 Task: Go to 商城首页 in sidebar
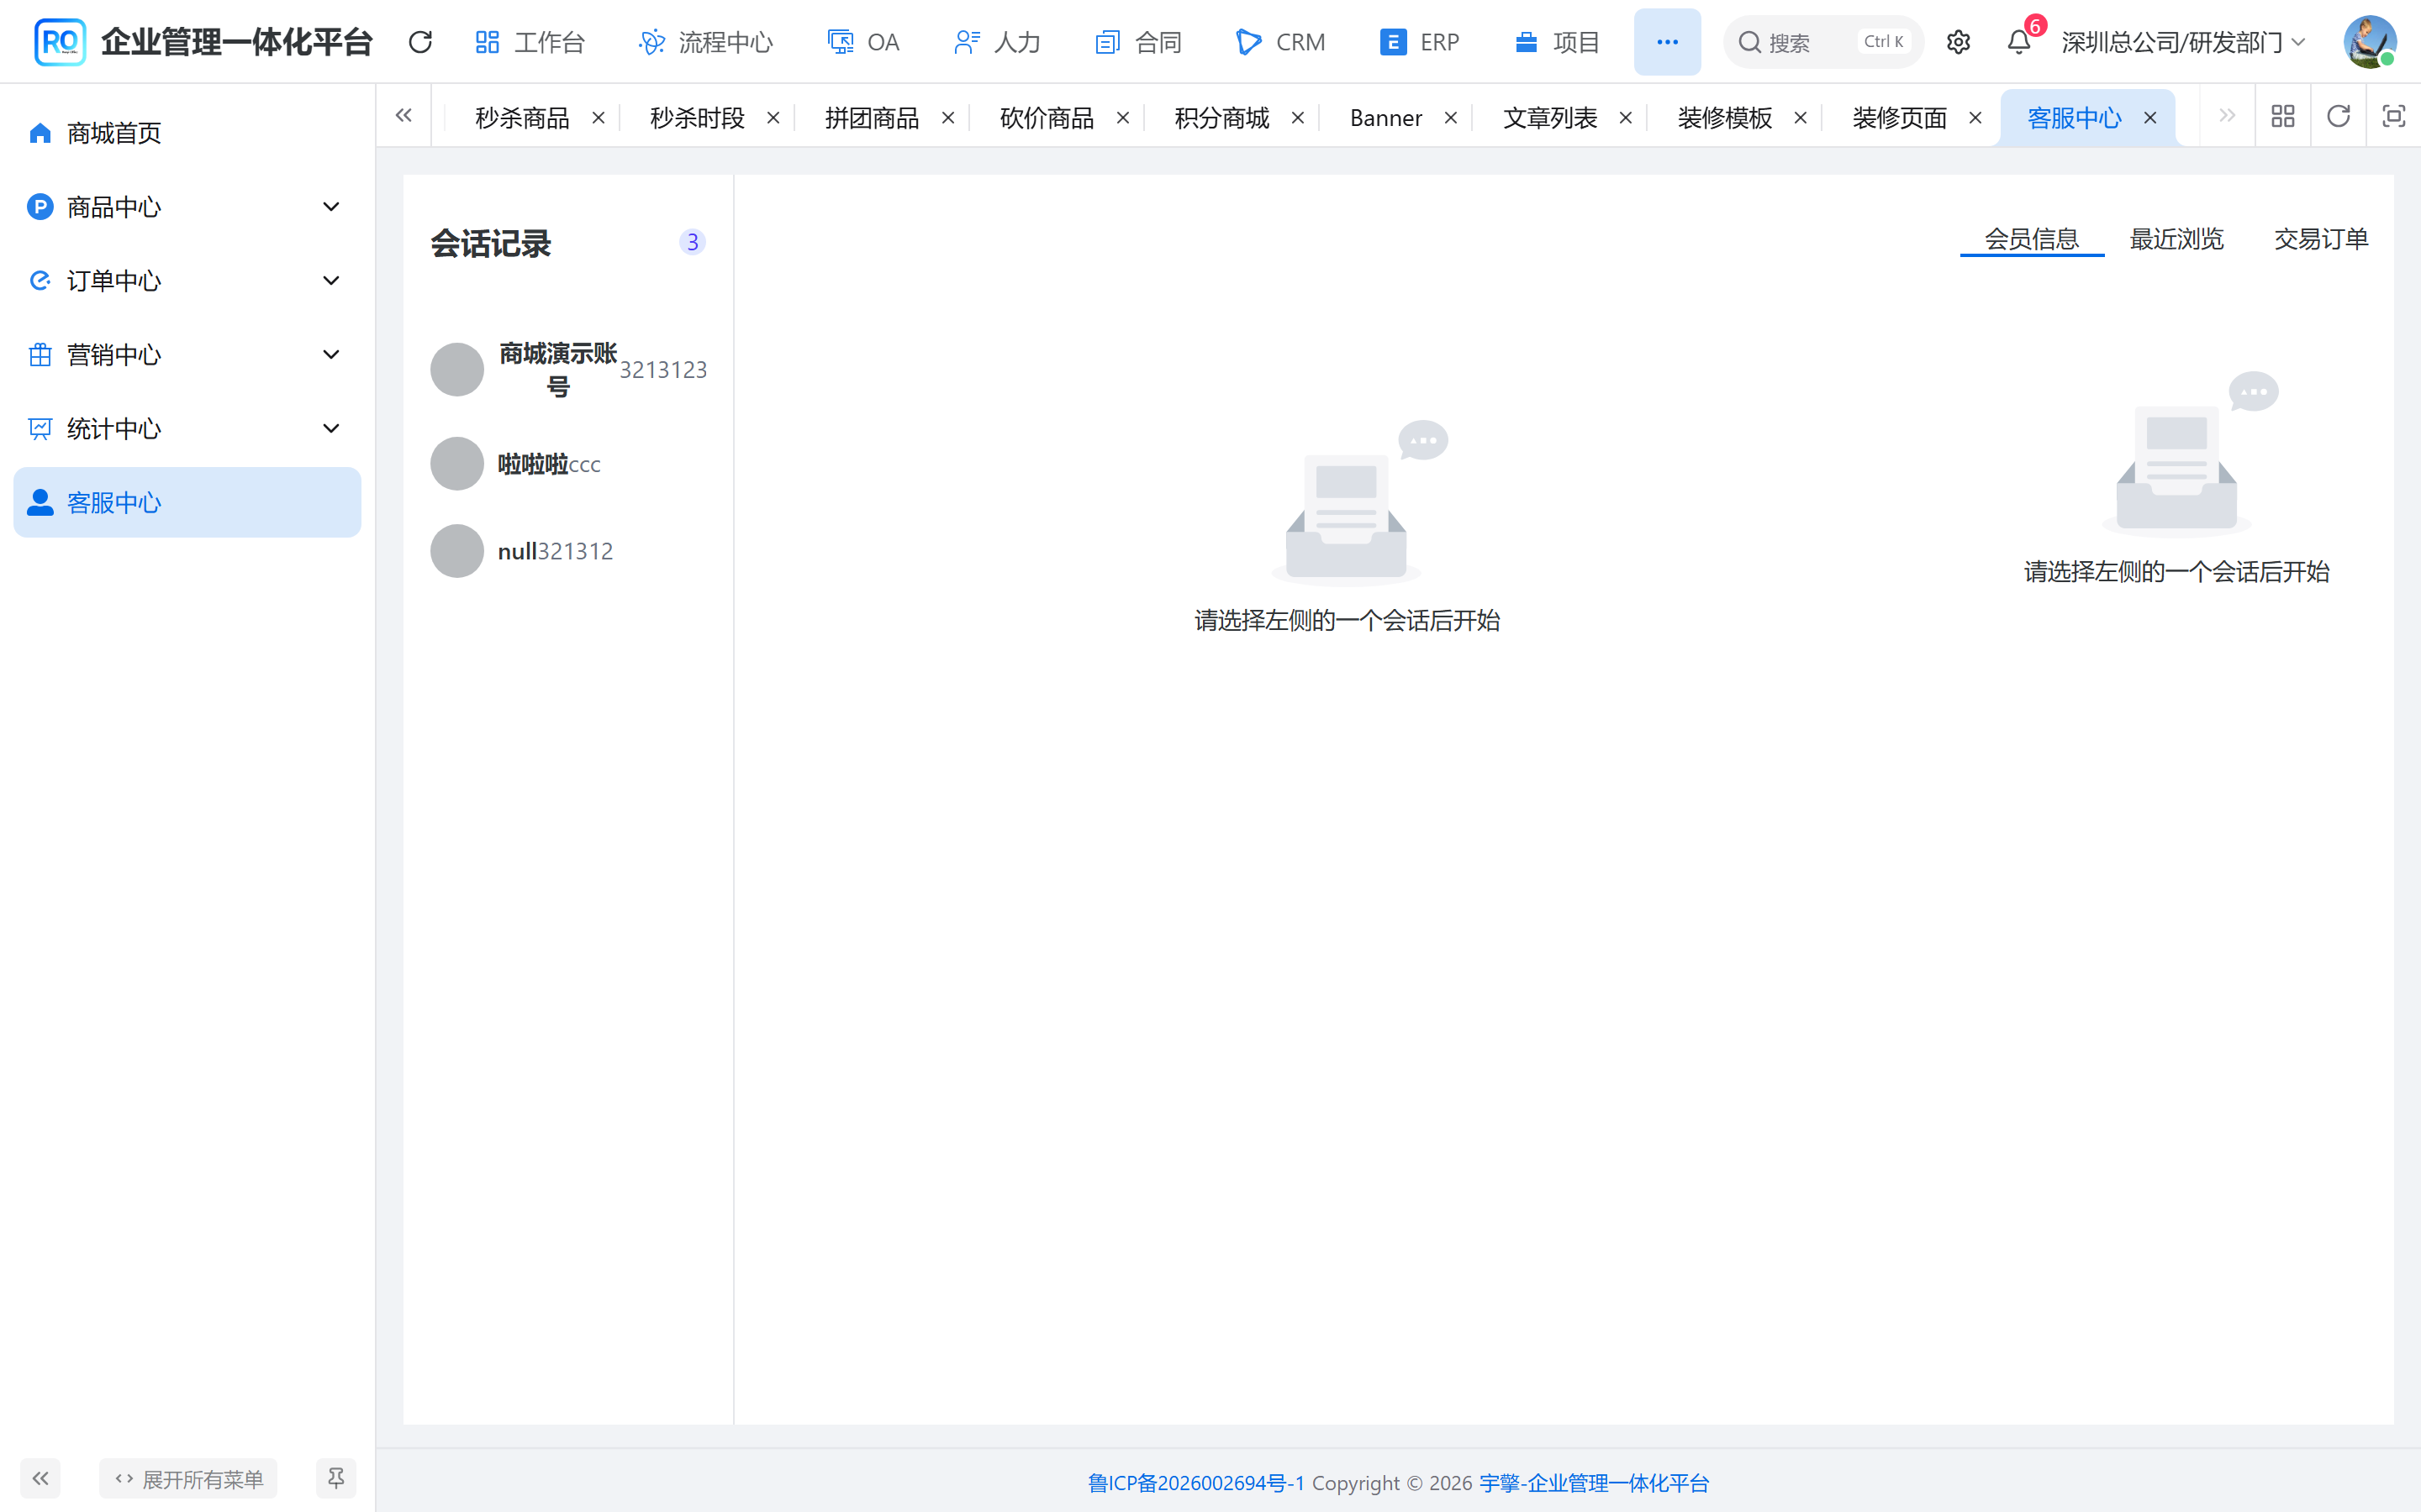pos(187,133)
